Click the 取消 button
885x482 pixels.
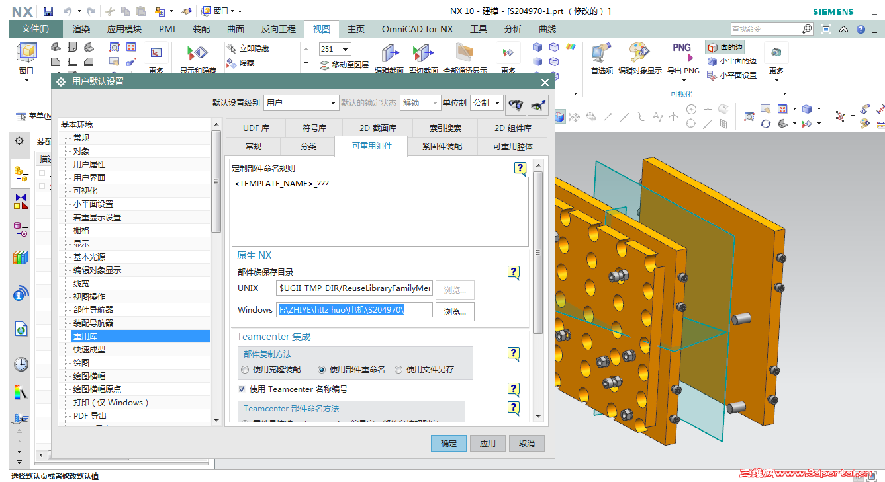click(527, 443)
